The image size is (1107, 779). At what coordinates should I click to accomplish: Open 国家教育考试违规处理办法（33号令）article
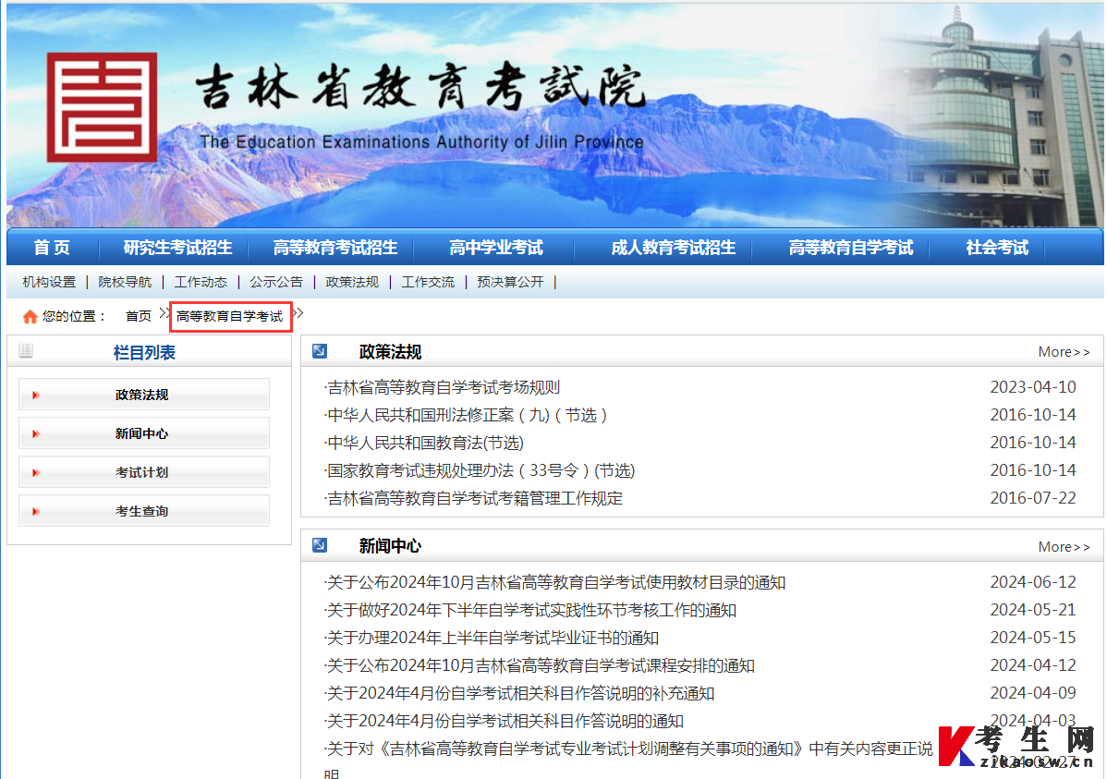pos(481,470)
